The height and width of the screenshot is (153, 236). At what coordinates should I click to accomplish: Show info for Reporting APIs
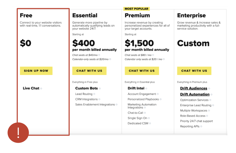201,126
